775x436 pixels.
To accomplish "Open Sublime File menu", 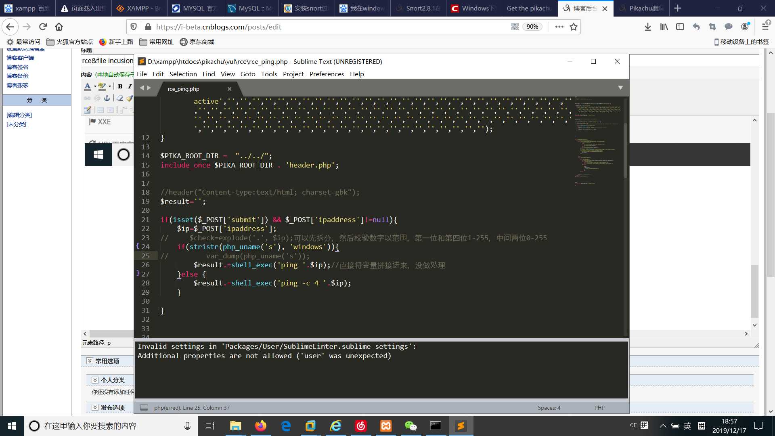I will 142,74.
